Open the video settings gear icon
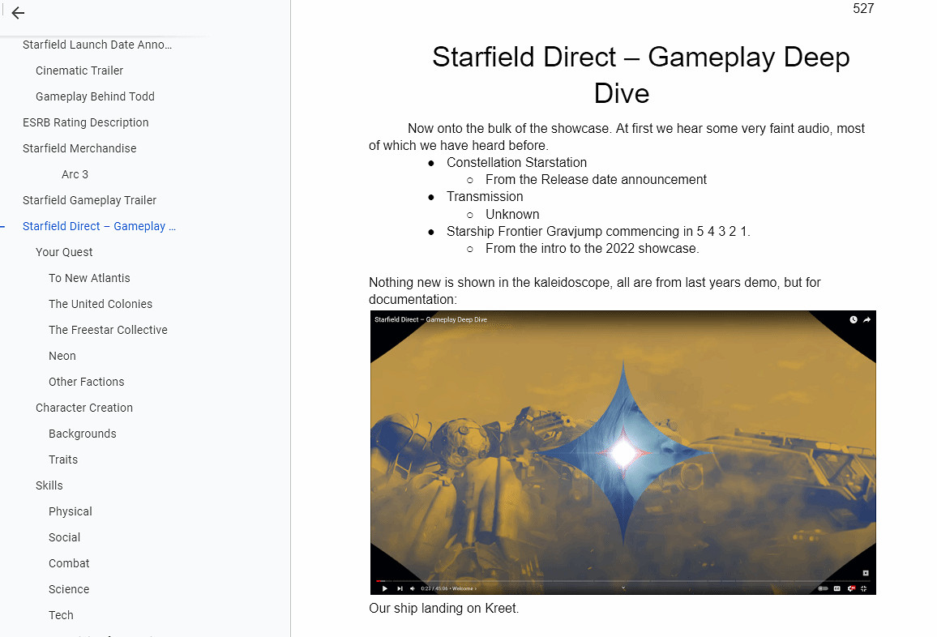937x637 pixels. click(x=851, y=588)
